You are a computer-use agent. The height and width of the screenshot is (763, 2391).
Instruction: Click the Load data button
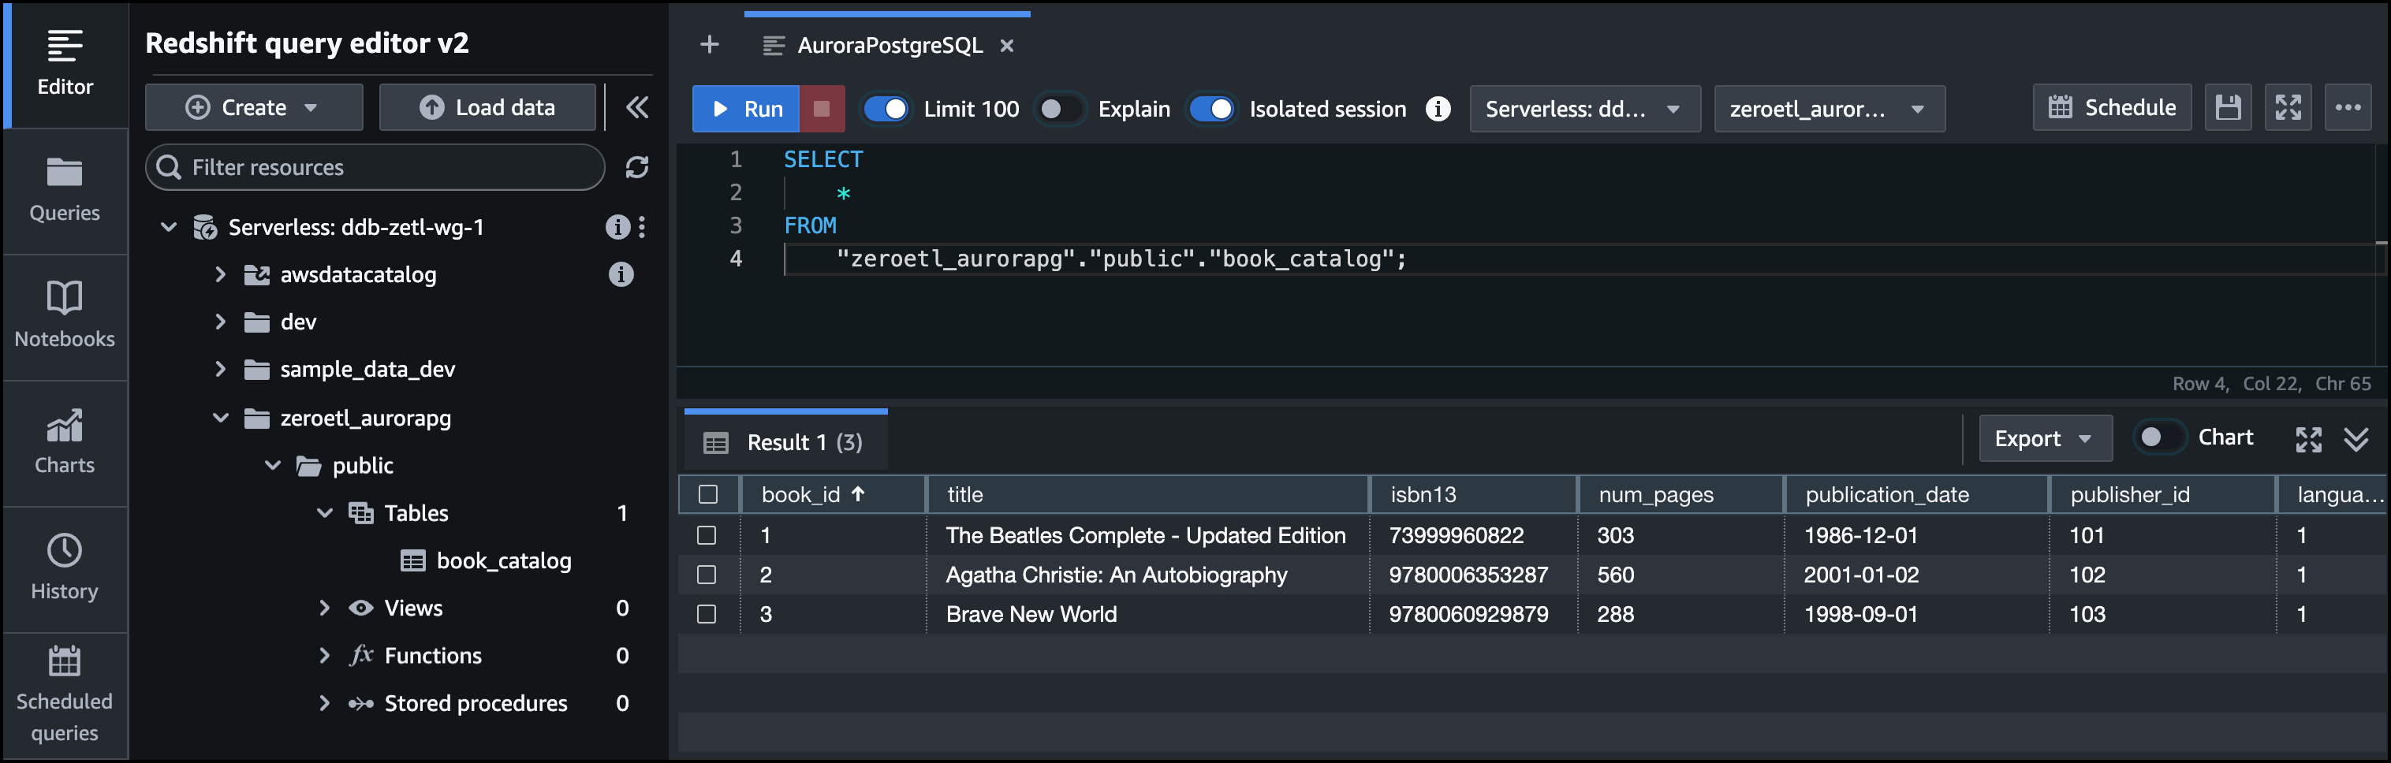[x=487, y=108]
